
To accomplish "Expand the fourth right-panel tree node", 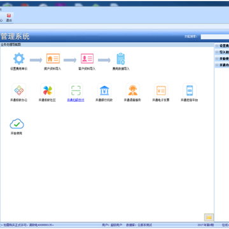I will 217,65.
